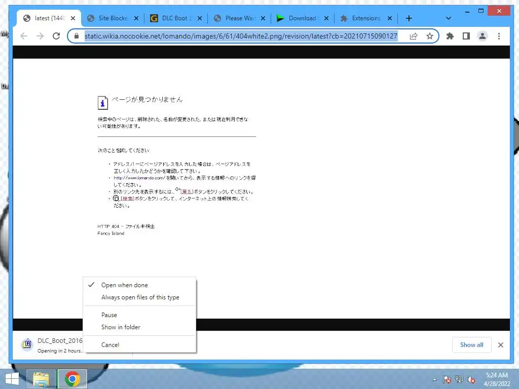The height and width of the screenshot is (389, 519).
Task: Close the downloads bar
Action: point(500,345)
